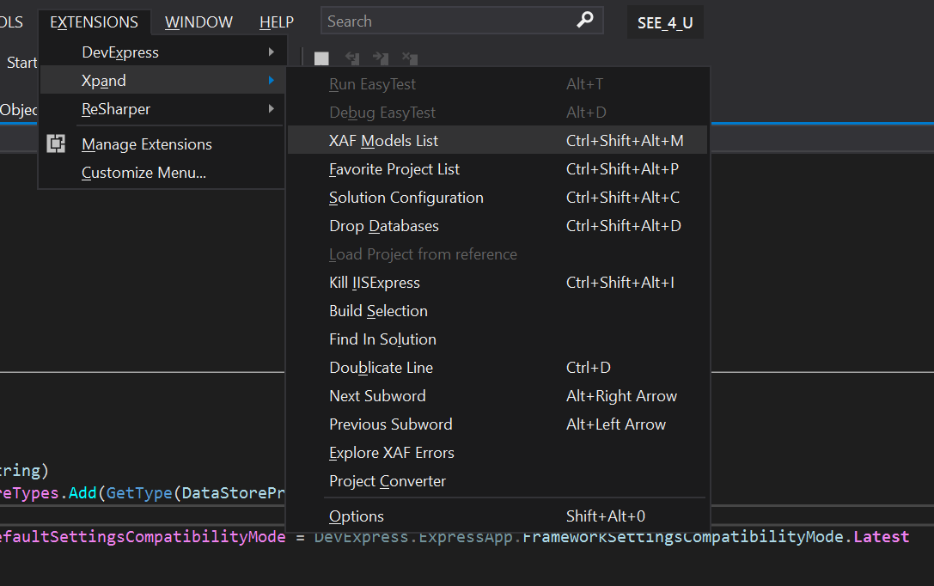The height and width of the screenshot is (586, 934).
Task: Choose Previous Subword
Action: [x=498, y=424]
